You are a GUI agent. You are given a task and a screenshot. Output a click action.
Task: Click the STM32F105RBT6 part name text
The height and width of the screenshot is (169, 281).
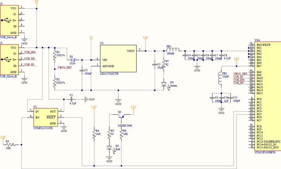tap(265, 152)
